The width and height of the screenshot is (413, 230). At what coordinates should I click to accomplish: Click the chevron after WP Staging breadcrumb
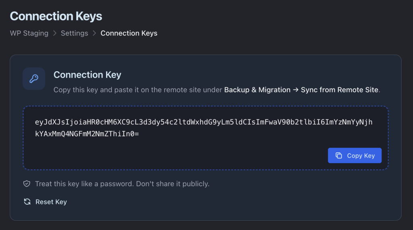pyautogui.click(x=55, y=33)
